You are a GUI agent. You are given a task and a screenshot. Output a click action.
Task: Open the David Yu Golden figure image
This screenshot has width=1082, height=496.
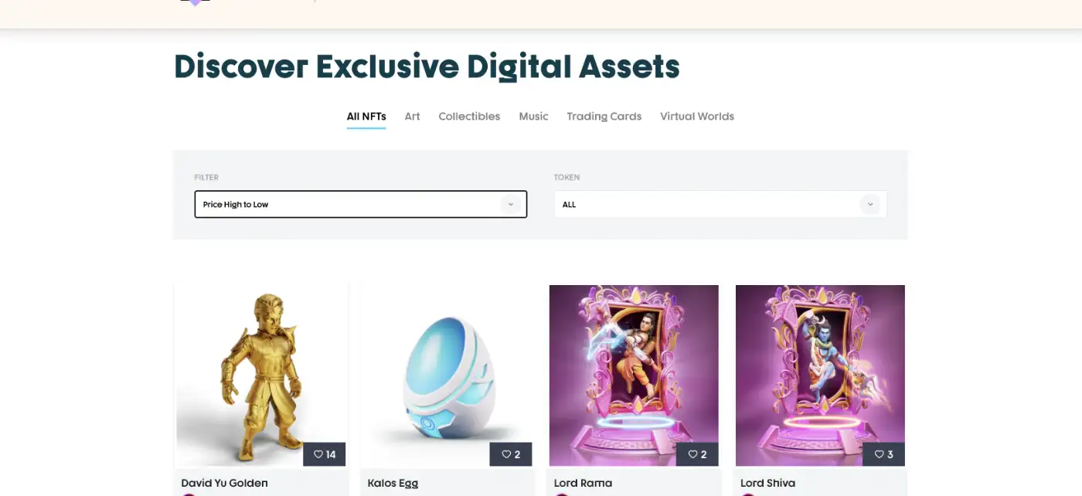point(261,375)
